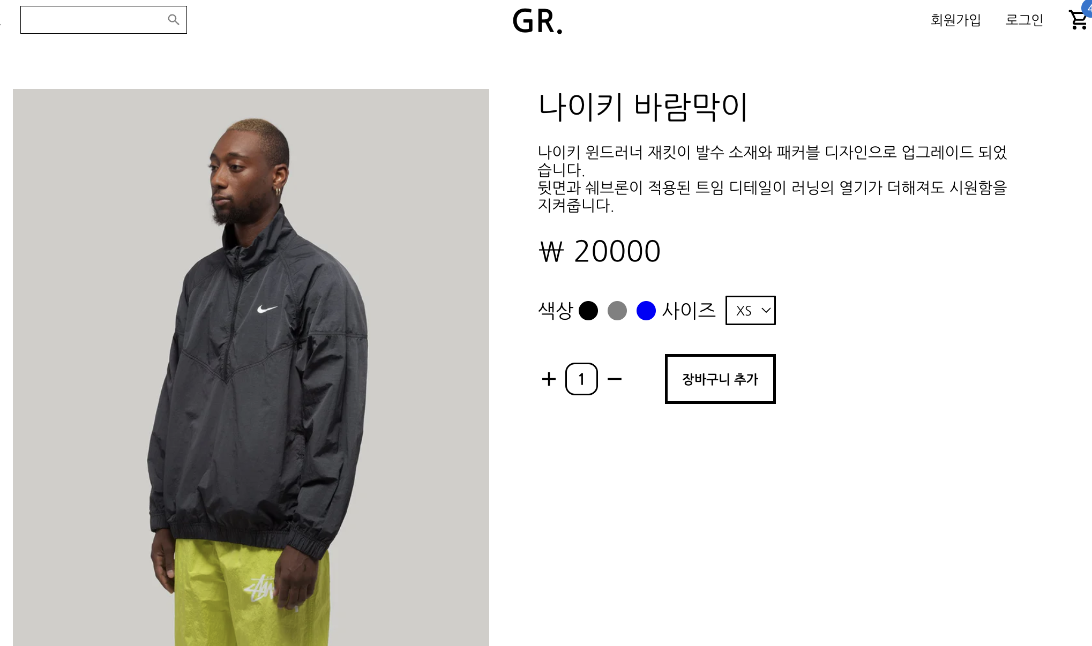Click the 나이키 바람막이 product title
This screenshot has height=646, width=1092.
click(642, 107)
